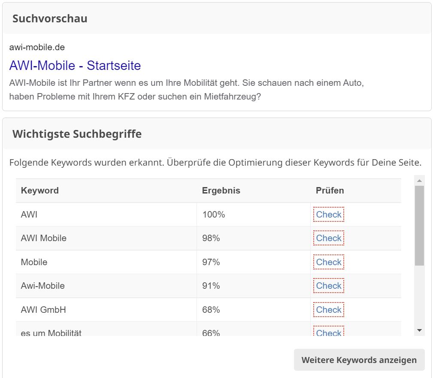Click the 97% result value
The height and width of the screenshot is (378, 433).
pyautogui.click(x=211, y=262)
